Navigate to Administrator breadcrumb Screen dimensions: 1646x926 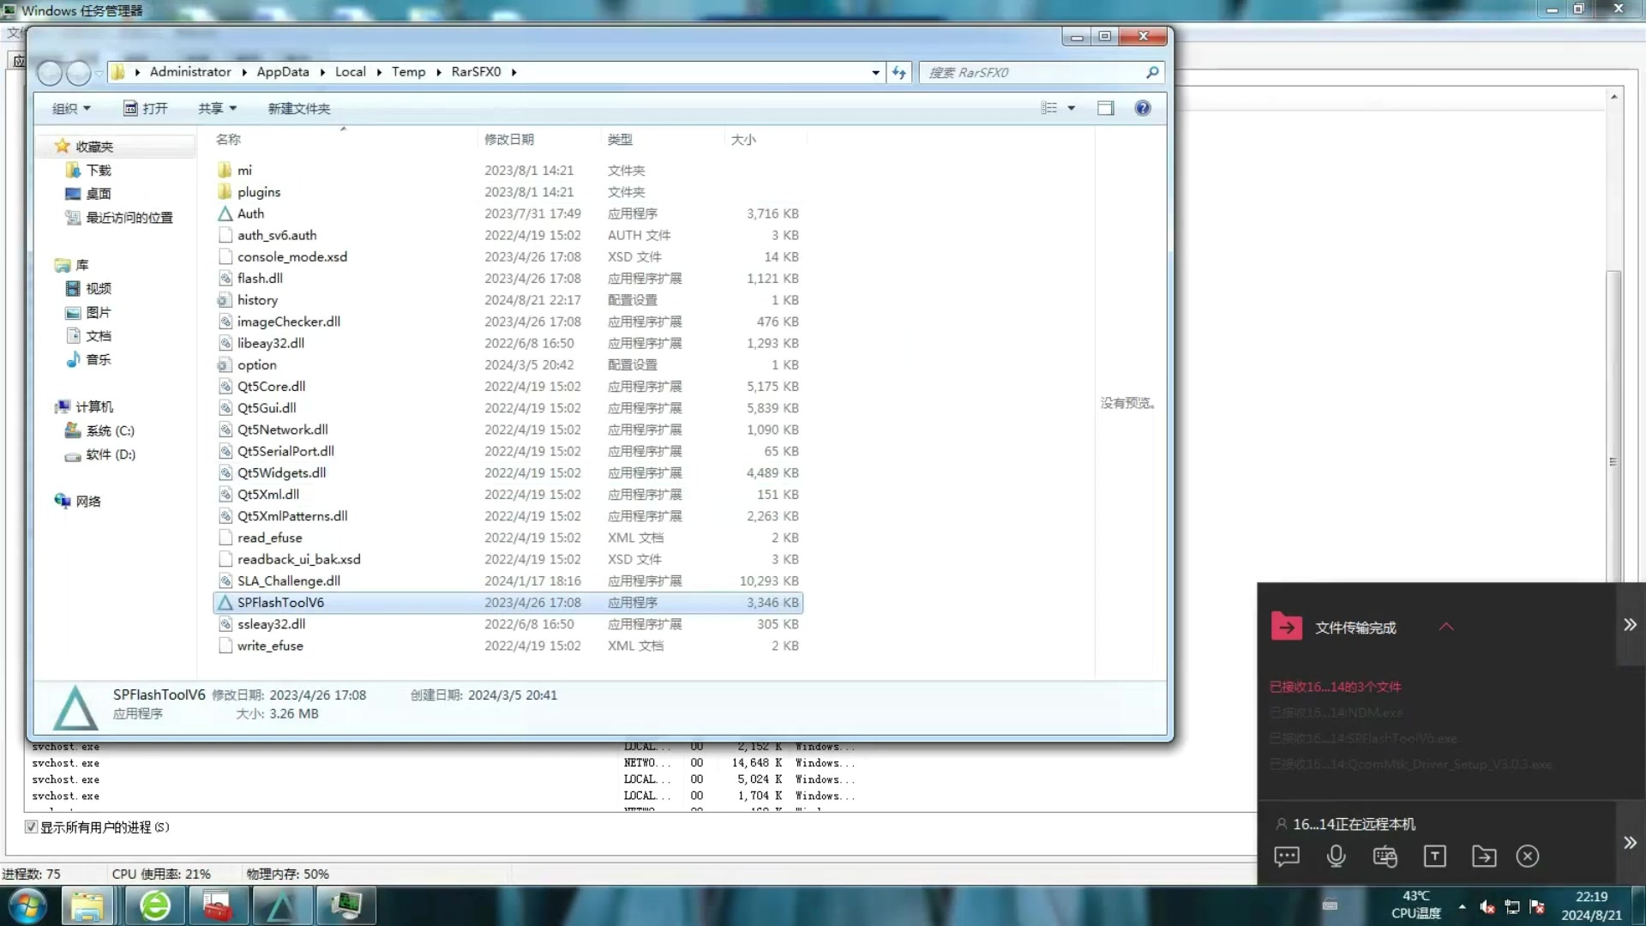tap(190, 72)
